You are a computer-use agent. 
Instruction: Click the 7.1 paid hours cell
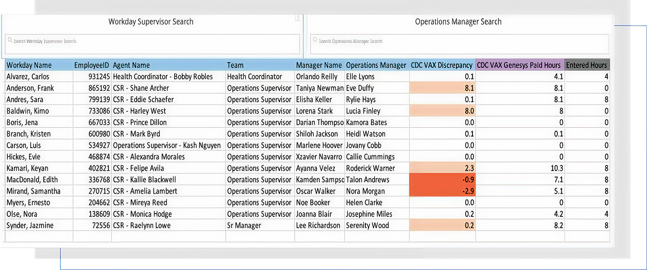520,180
